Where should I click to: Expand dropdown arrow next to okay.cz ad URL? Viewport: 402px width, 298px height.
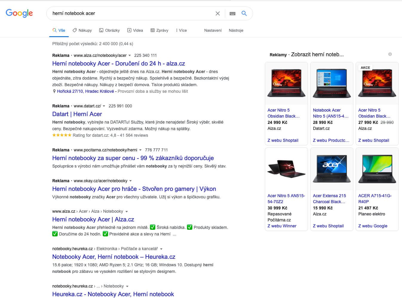coord(131,181)
